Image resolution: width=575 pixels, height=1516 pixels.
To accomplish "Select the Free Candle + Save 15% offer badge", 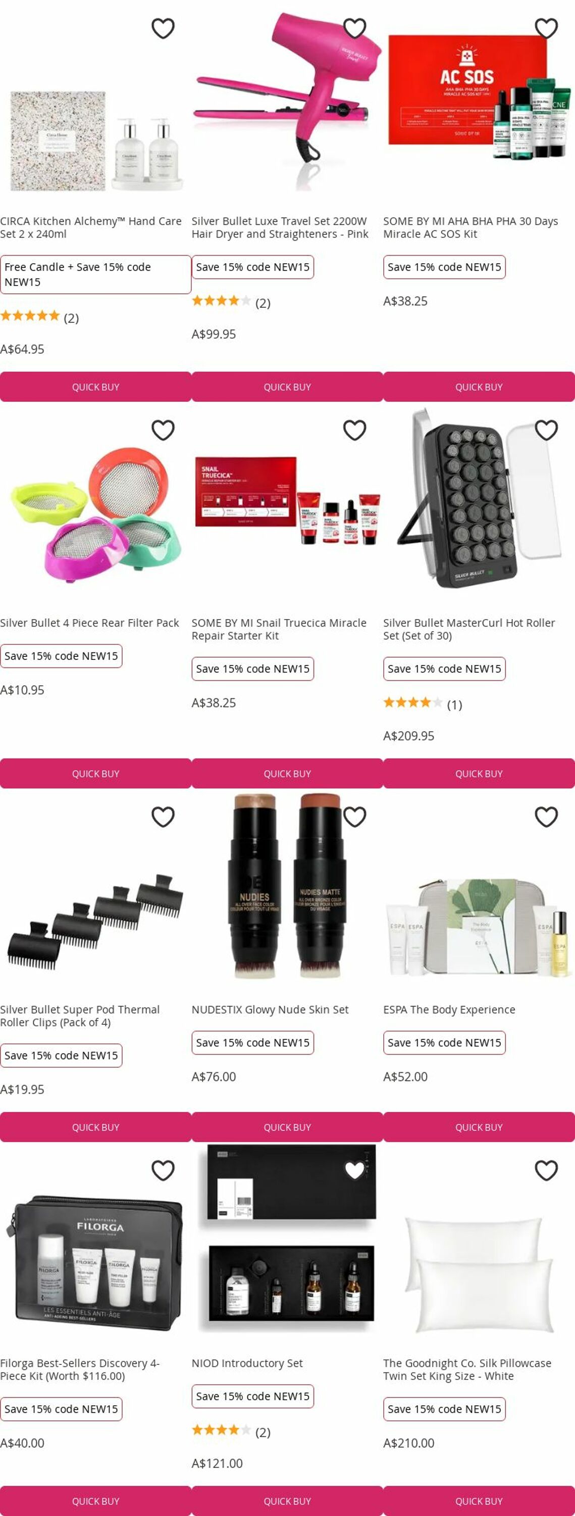I will [x=96, y=274].
